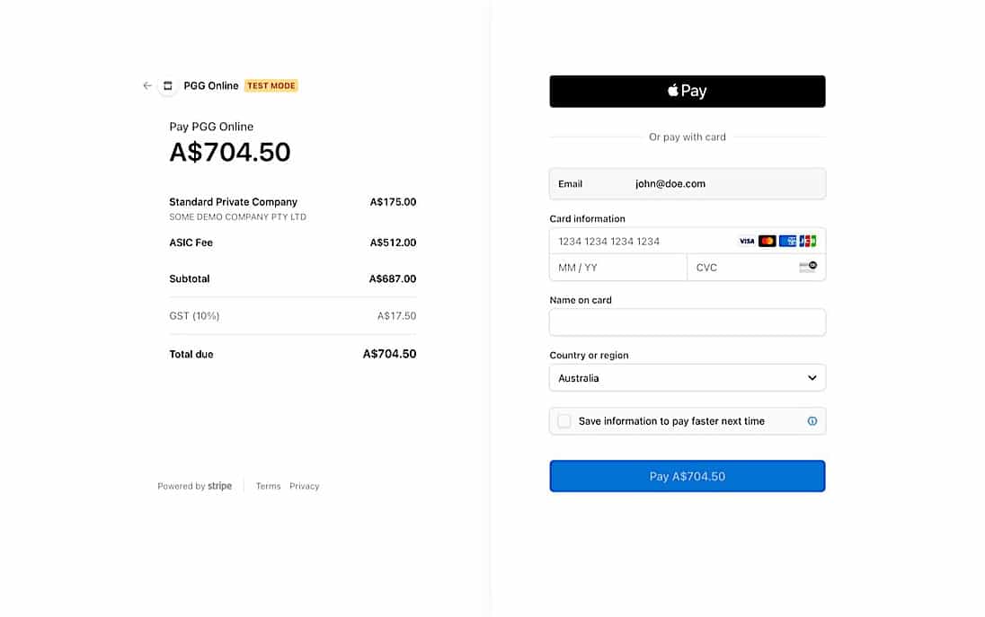
Task: Click the chevron on the country selector
Action: [812, 377]
